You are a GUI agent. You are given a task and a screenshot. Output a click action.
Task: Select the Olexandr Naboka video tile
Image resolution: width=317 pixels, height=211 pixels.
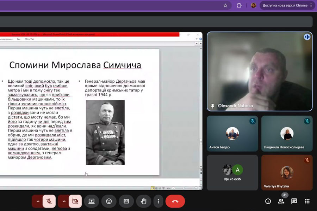point(260,71)
